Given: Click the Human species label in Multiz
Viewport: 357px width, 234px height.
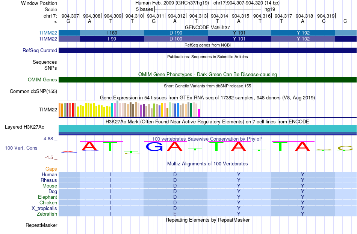Looking at the screenshot, I should (x=49, y=174).
